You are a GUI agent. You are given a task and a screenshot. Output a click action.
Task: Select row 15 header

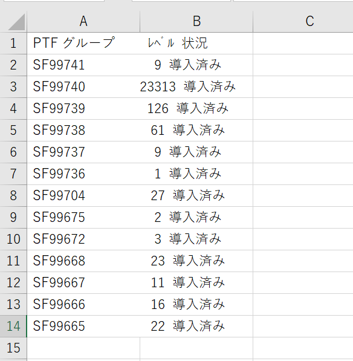point(13,348)
